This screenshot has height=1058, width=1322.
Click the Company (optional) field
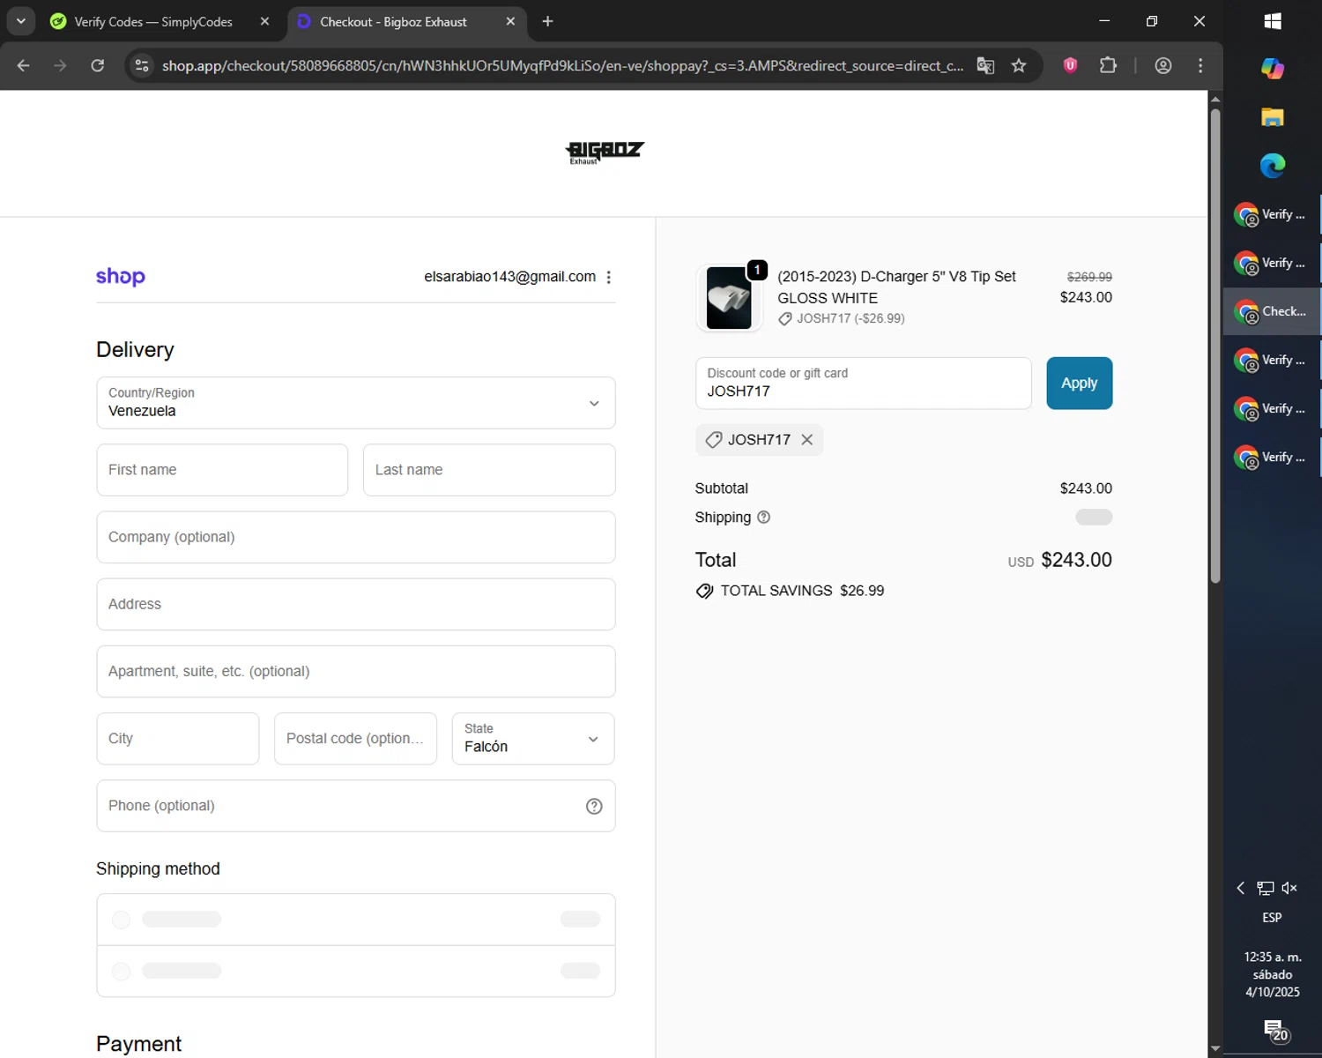[x=356, y=537]
